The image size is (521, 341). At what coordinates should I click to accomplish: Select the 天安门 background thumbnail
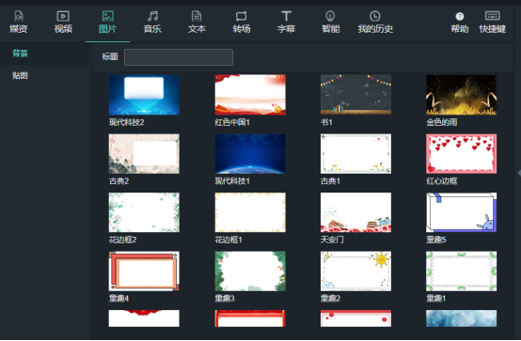pos(355,212)
